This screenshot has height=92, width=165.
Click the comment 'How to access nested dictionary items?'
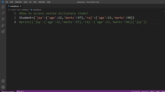click(x=54, y=13)
